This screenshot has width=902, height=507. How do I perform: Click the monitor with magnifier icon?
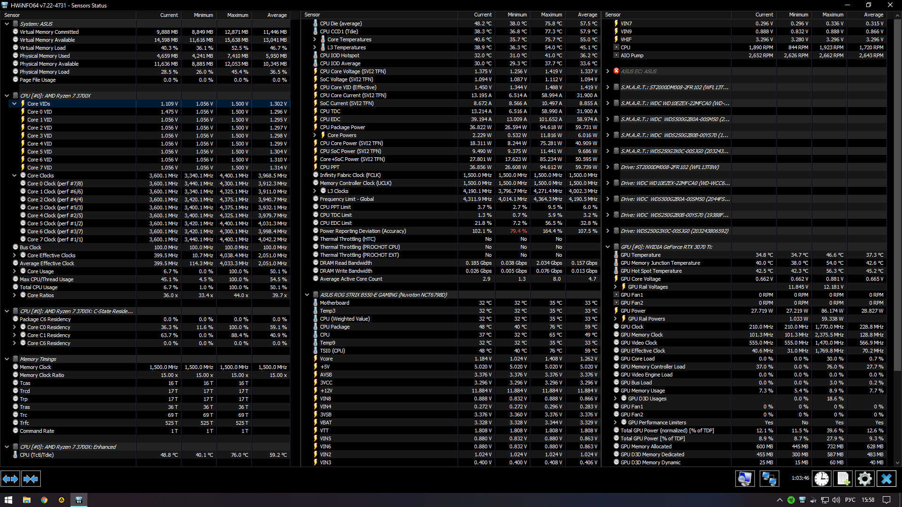[x=745, y=479]
